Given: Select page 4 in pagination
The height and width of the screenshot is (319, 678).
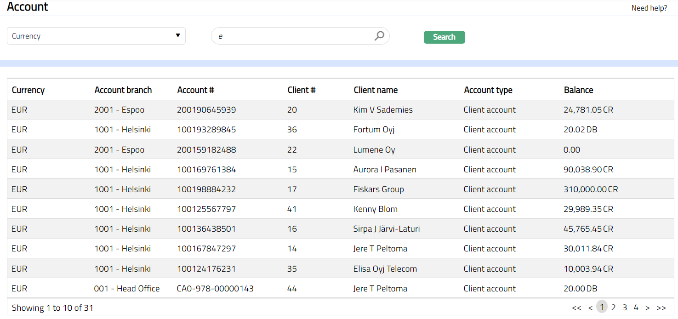Looking at the screenshot, I should pos(636,308).
